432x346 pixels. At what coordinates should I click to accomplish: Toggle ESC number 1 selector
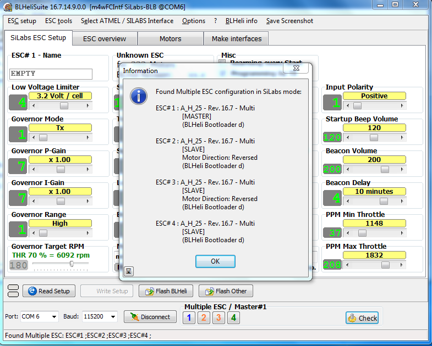[x=189, y=317]
